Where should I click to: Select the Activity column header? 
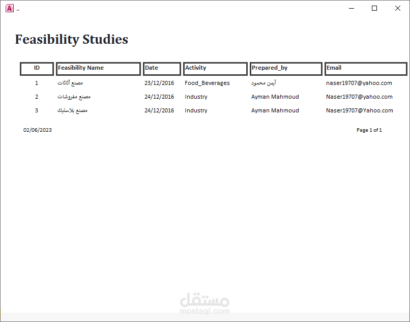pos(215,69)
